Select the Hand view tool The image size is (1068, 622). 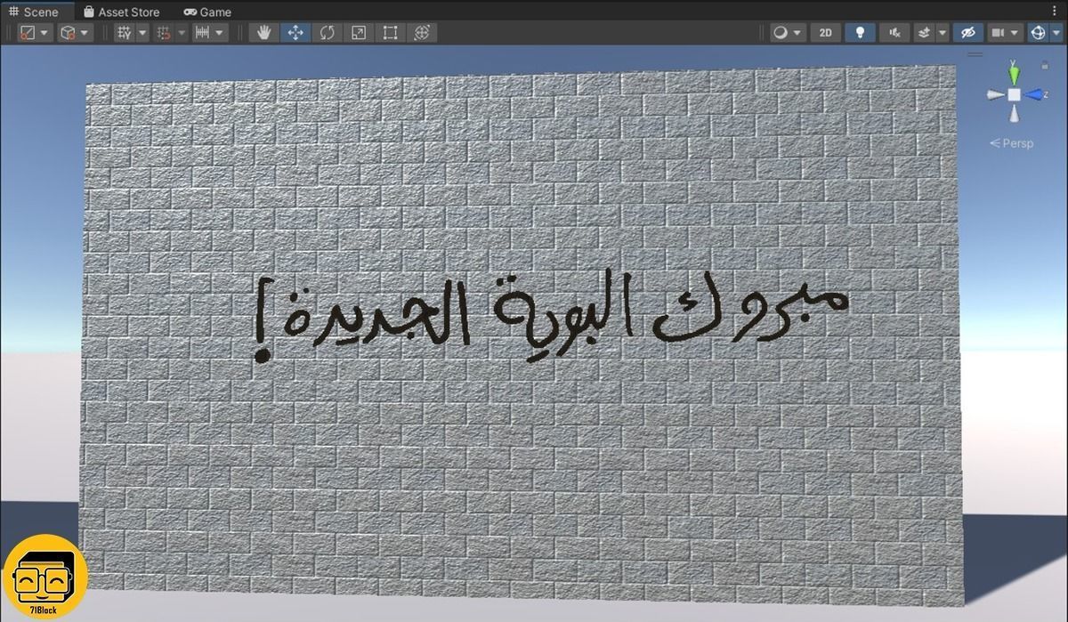click(x=264, y=33)
